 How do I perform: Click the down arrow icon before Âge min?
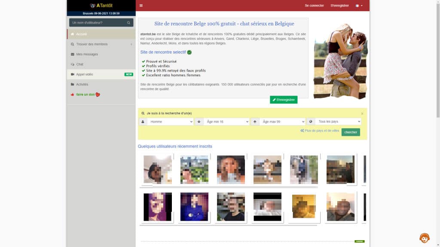click(199, 122)
